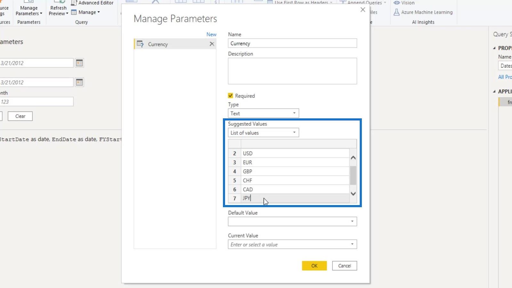Click the query Name field in settings
The height and width of the screenshot is (288, 512).
pos(506,66)
